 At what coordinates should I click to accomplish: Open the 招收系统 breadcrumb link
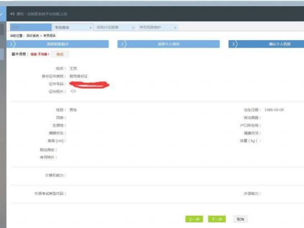click(x=32, y=36)
